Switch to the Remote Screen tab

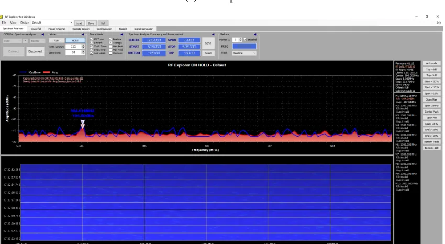coord(81,29)
